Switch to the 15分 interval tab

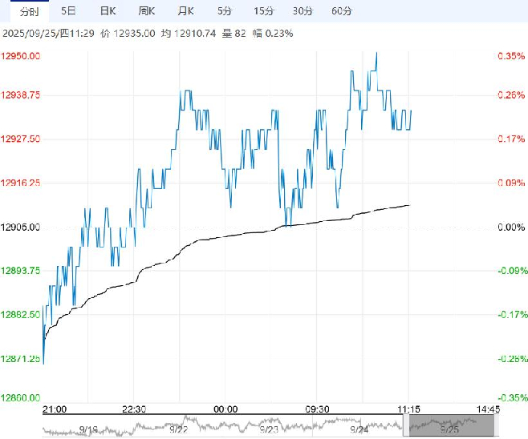[264, 11]
